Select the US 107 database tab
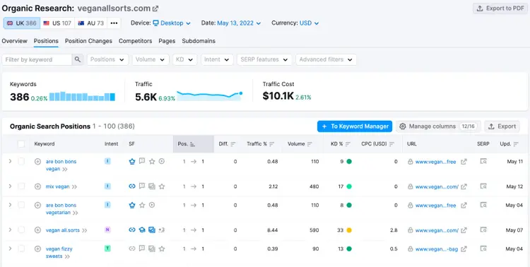Screen dimensions: 530x267 (x=57, y=23)
